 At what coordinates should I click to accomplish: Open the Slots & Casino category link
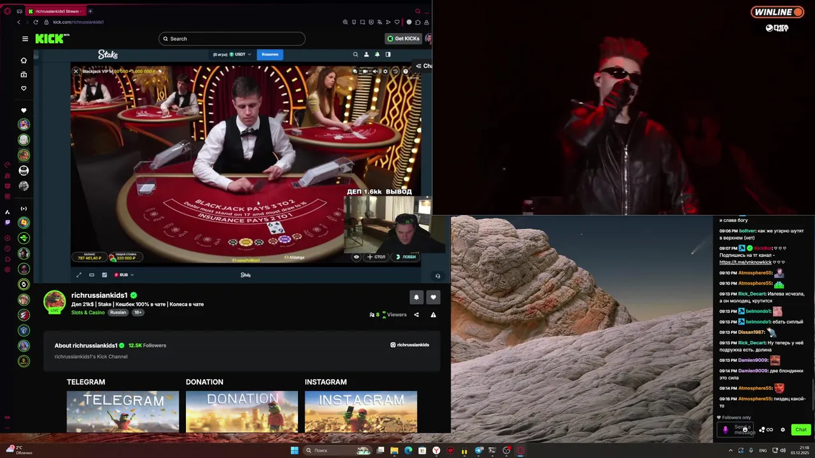point(88,312)
